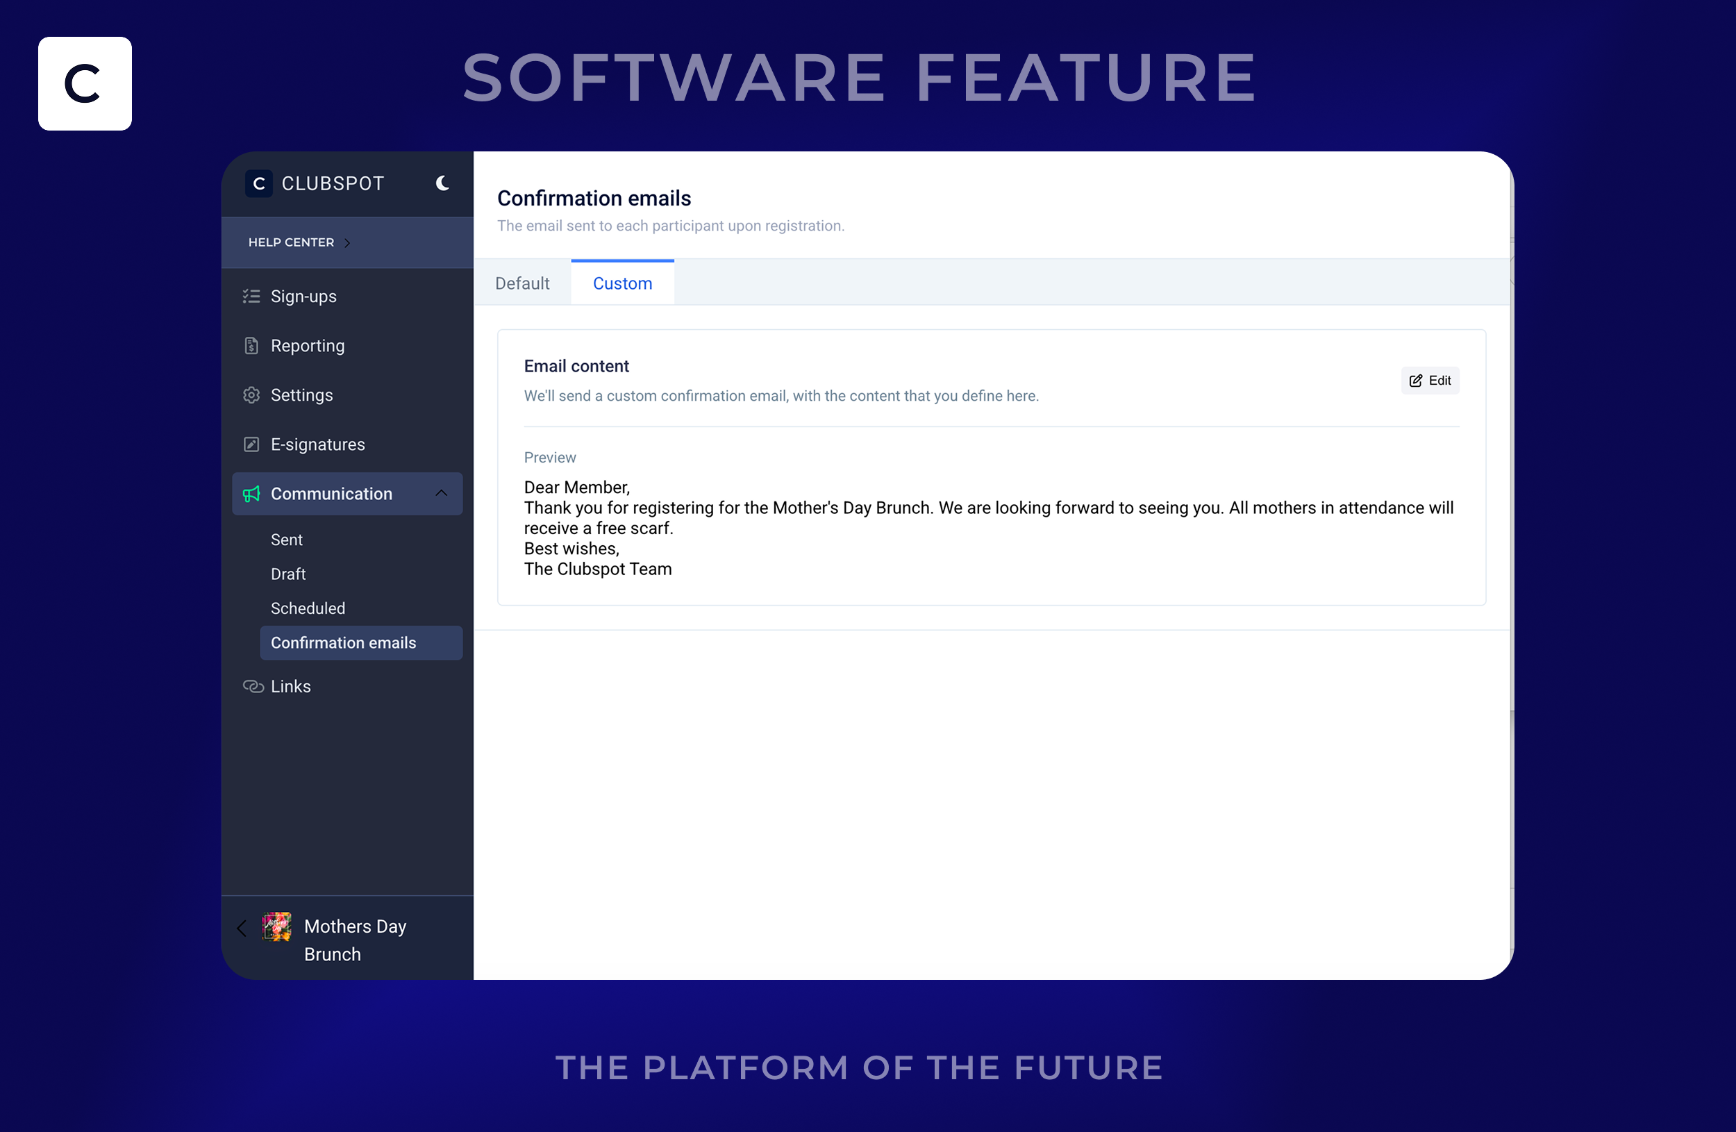Click the back chevron beside Mothers Day Brunch

tap(242, 929)
